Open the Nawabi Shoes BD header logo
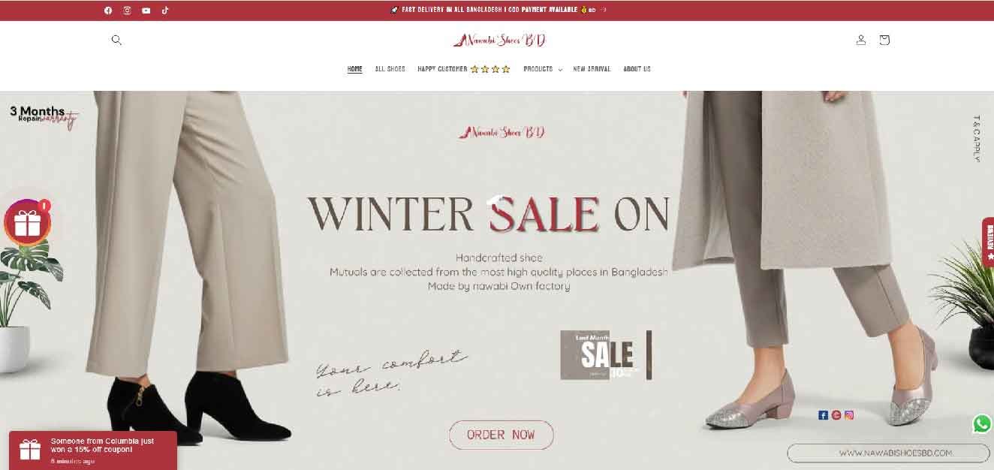 pos(499,40)
